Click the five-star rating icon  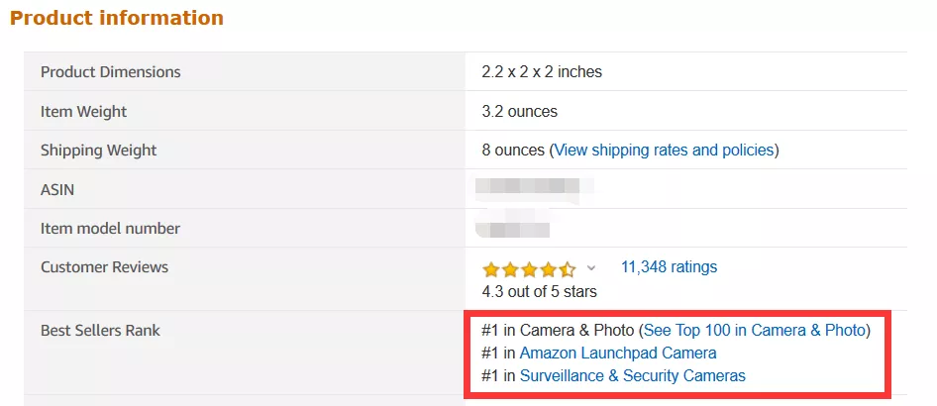(528, 269)
